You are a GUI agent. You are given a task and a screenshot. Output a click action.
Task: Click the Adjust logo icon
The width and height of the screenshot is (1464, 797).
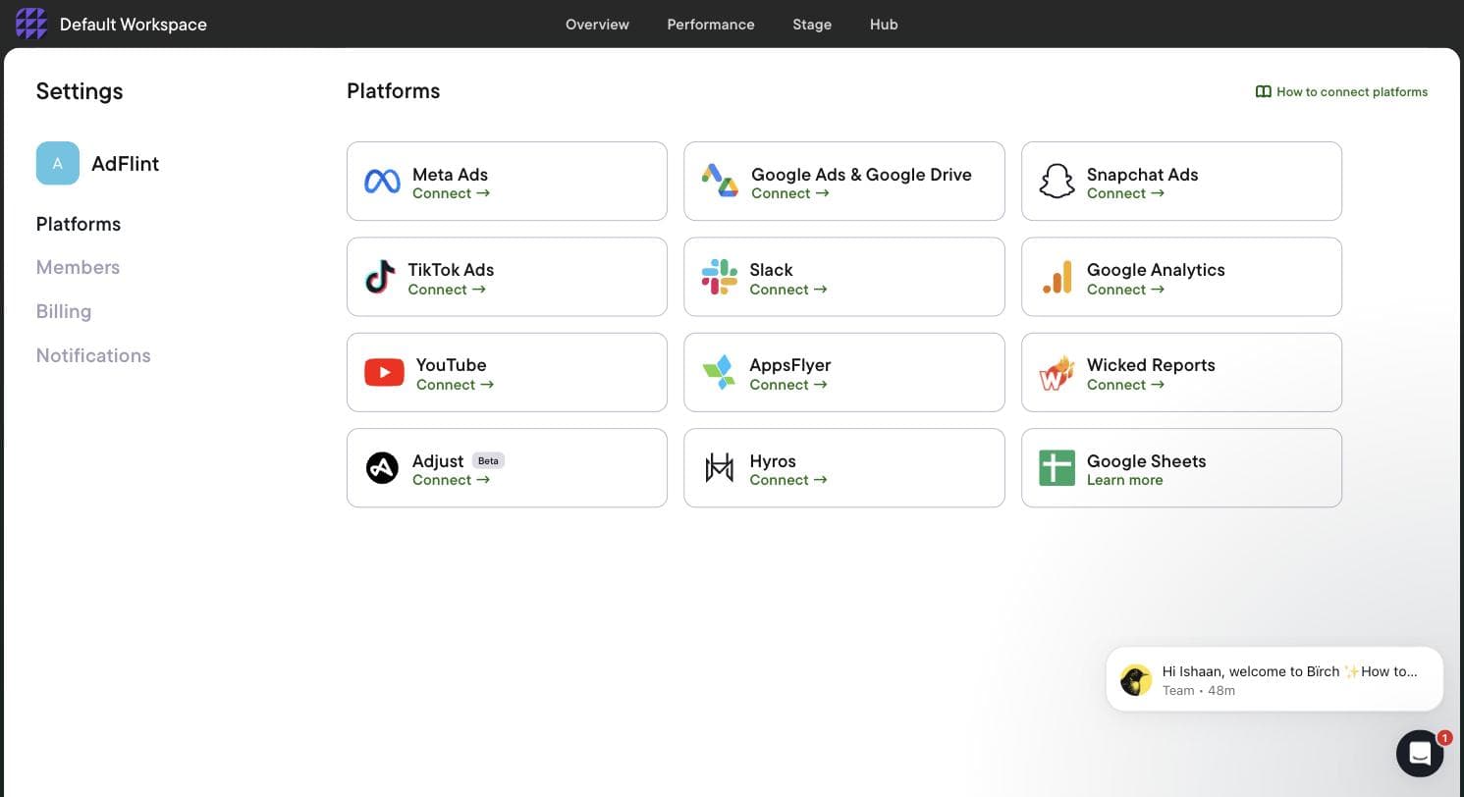[382, 468]
